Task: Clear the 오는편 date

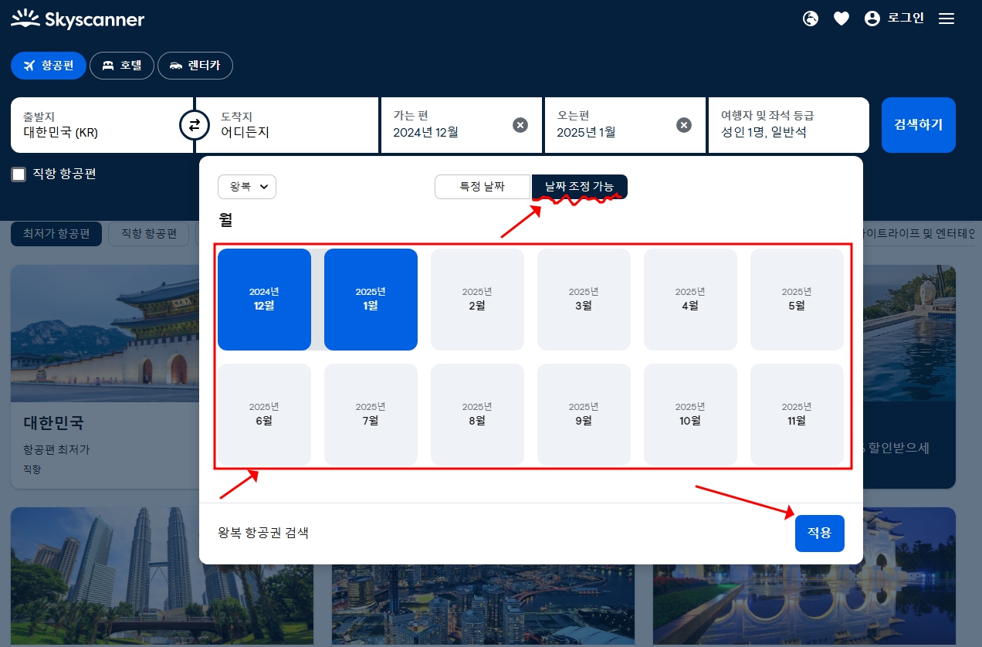Action: [684, 125]
